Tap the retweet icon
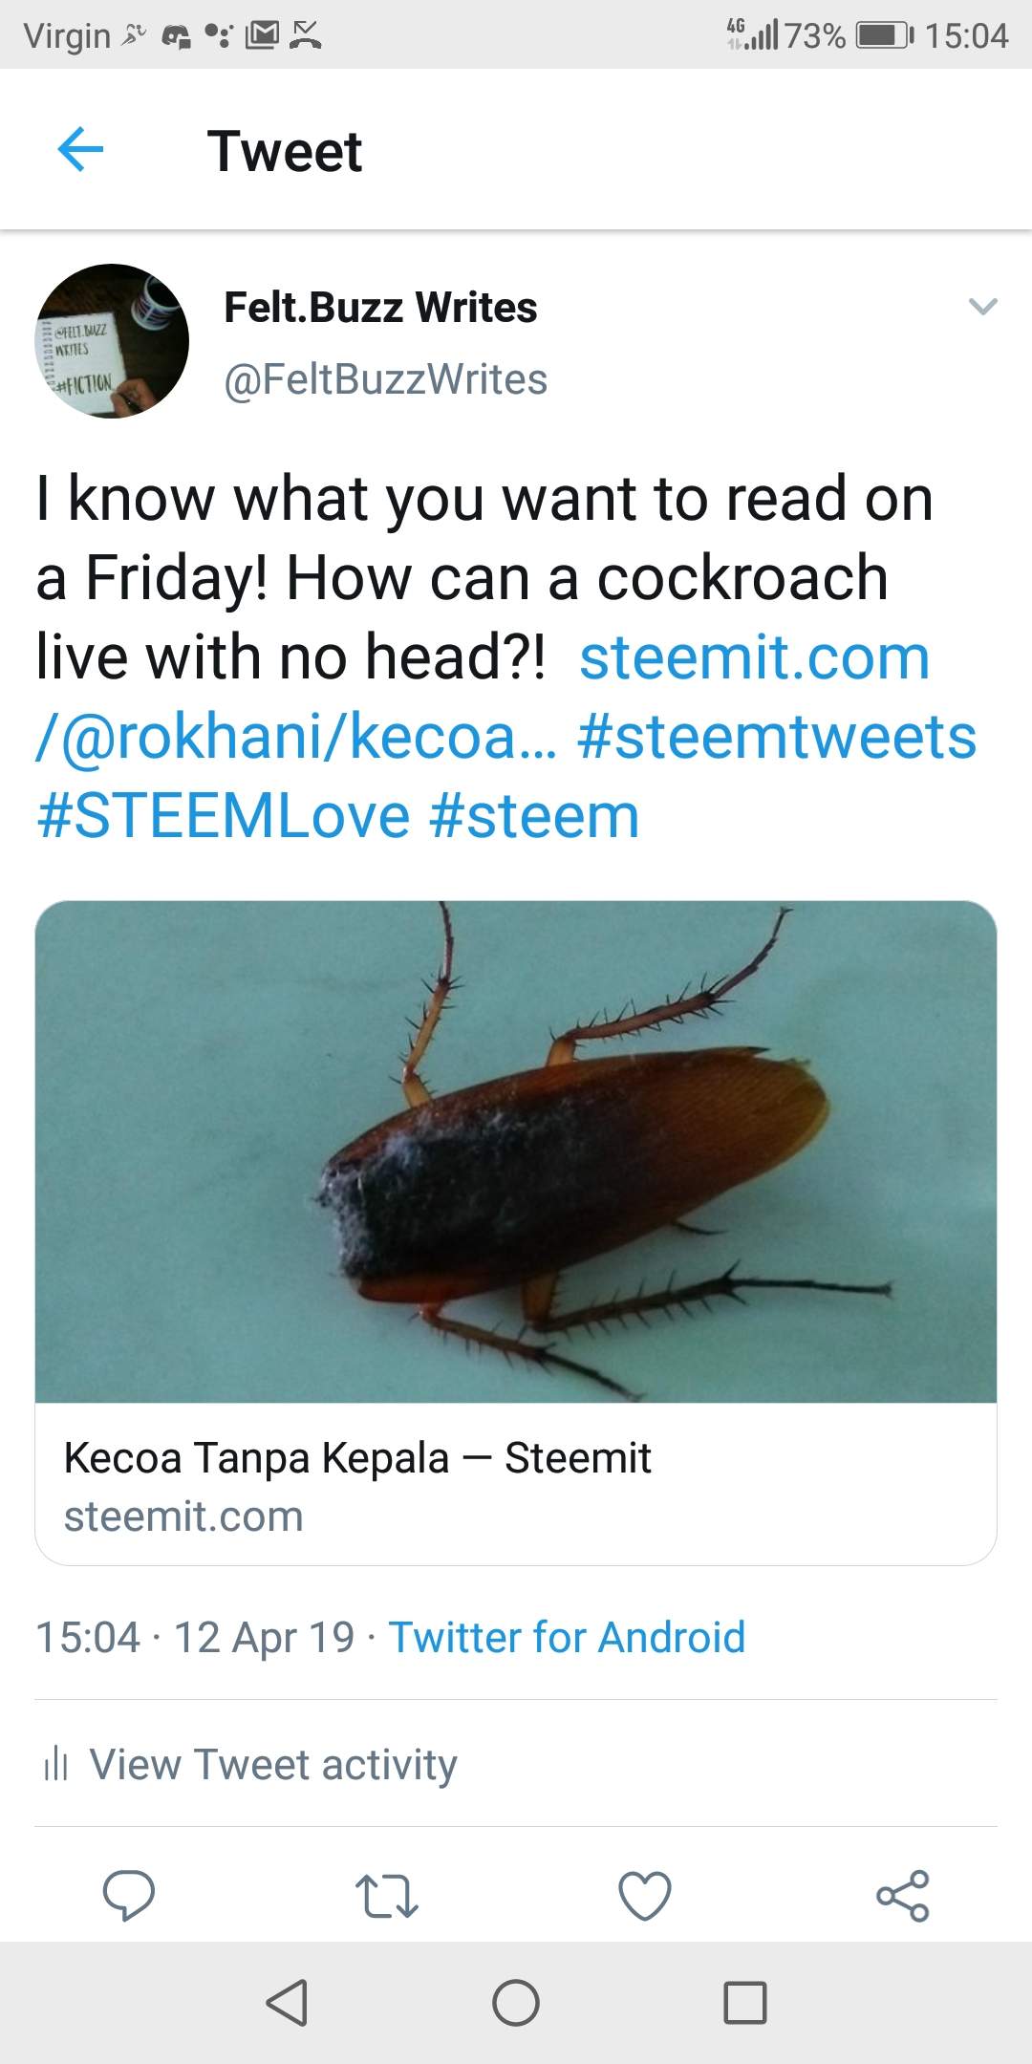The image size is (1032, 2064). tap(386, 1896)
